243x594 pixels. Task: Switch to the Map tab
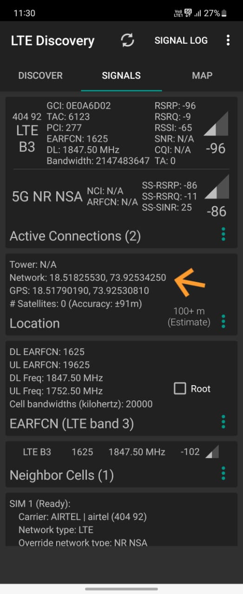pyautogui.click(x=202, y=76)
